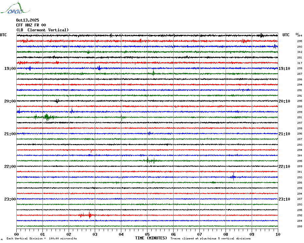Click the green seismic event at minute 05 before 22:00
Screen dimensions: 304x243
pos(152,160)
